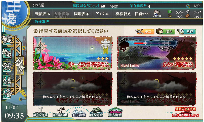The height and width of the screenshot is (122, 204).
Task: Select the 鎮守府海域 world icon
Action: pos(40,112)
